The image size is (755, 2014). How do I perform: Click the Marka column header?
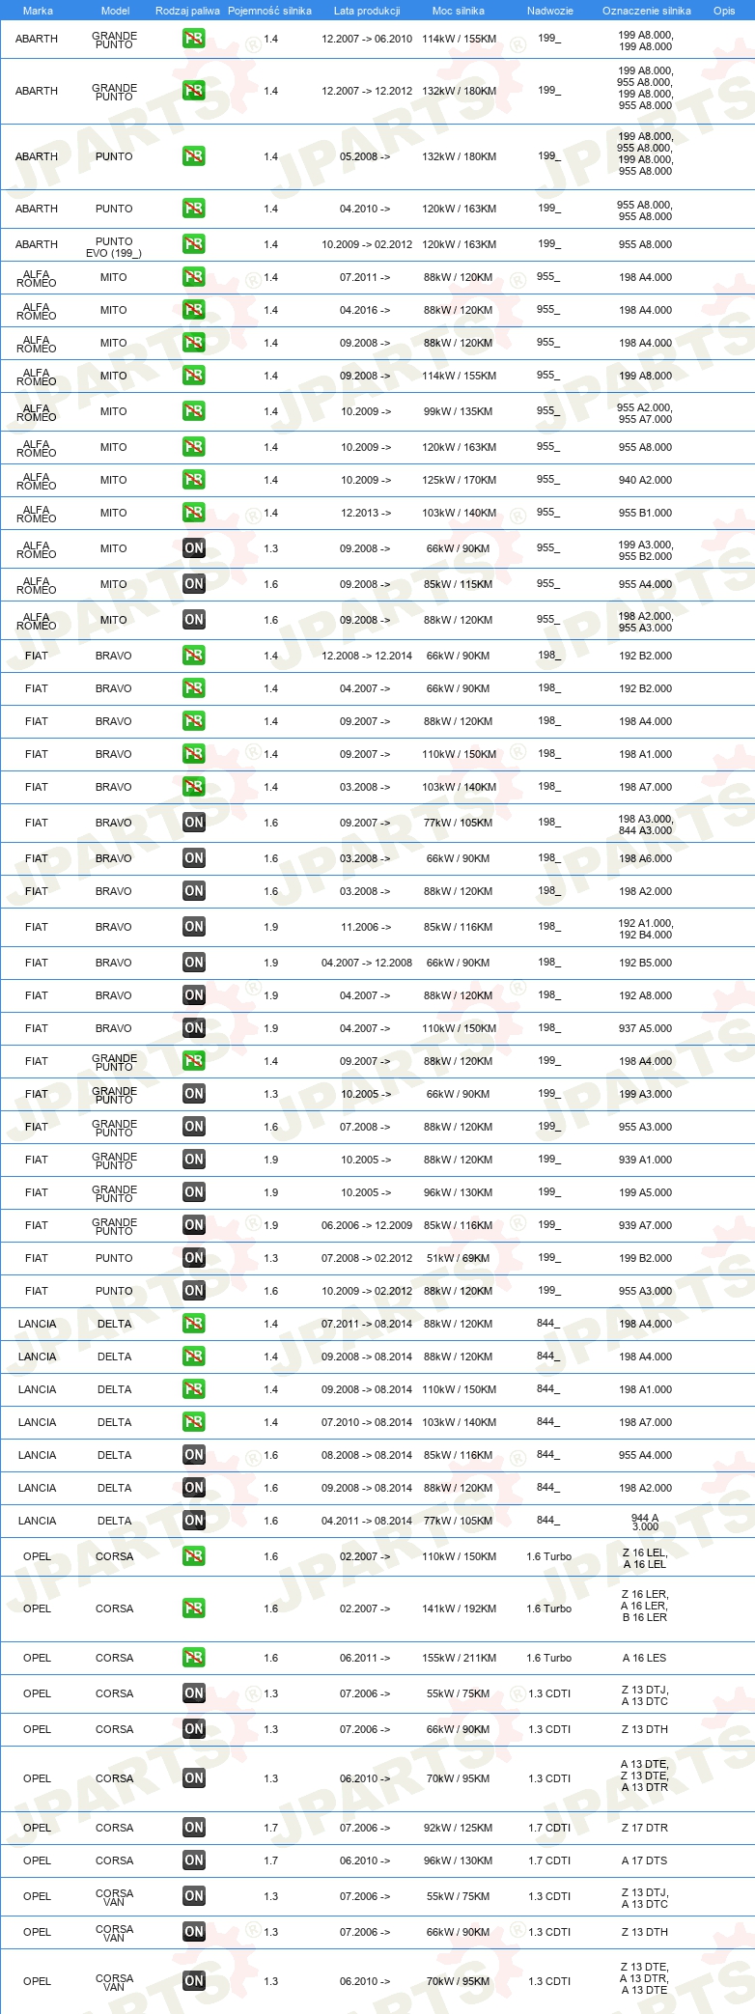tap(38, 11)
